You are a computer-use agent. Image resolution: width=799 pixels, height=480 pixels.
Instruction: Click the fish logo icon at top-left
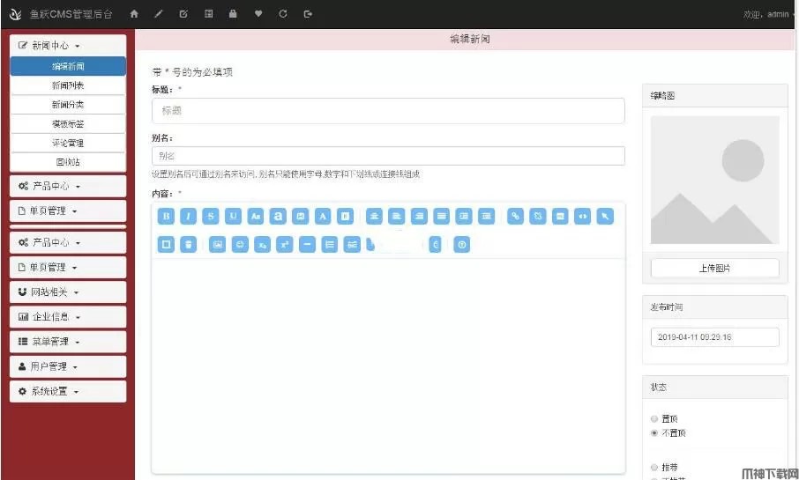pos(15,14)
